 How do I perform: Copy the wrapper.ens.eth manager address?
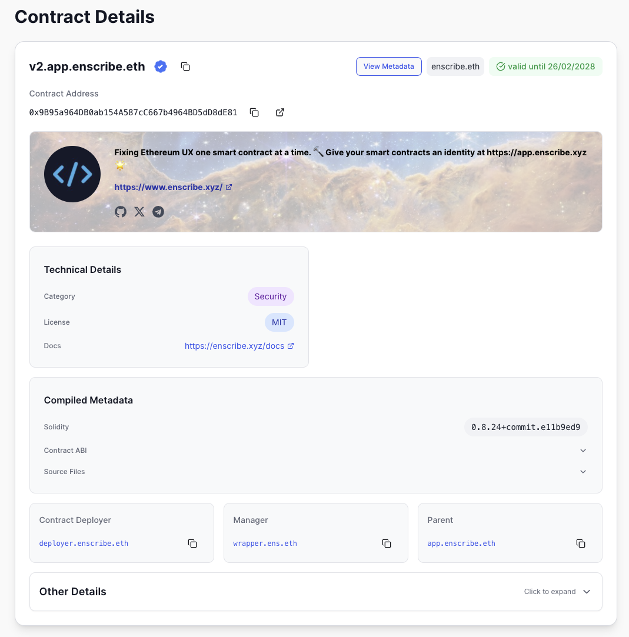pyautogui.click(x=387, y=543)
